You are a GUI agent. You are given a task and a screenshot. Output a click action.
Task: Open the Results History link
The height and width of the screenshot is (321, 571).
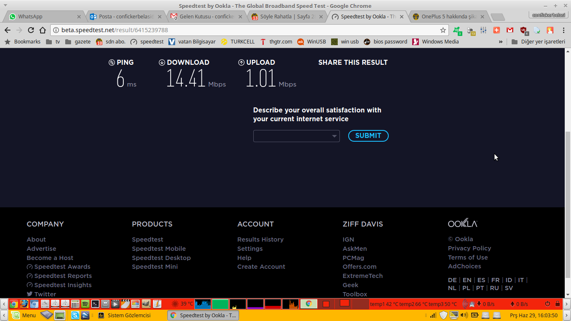[260, 239]
